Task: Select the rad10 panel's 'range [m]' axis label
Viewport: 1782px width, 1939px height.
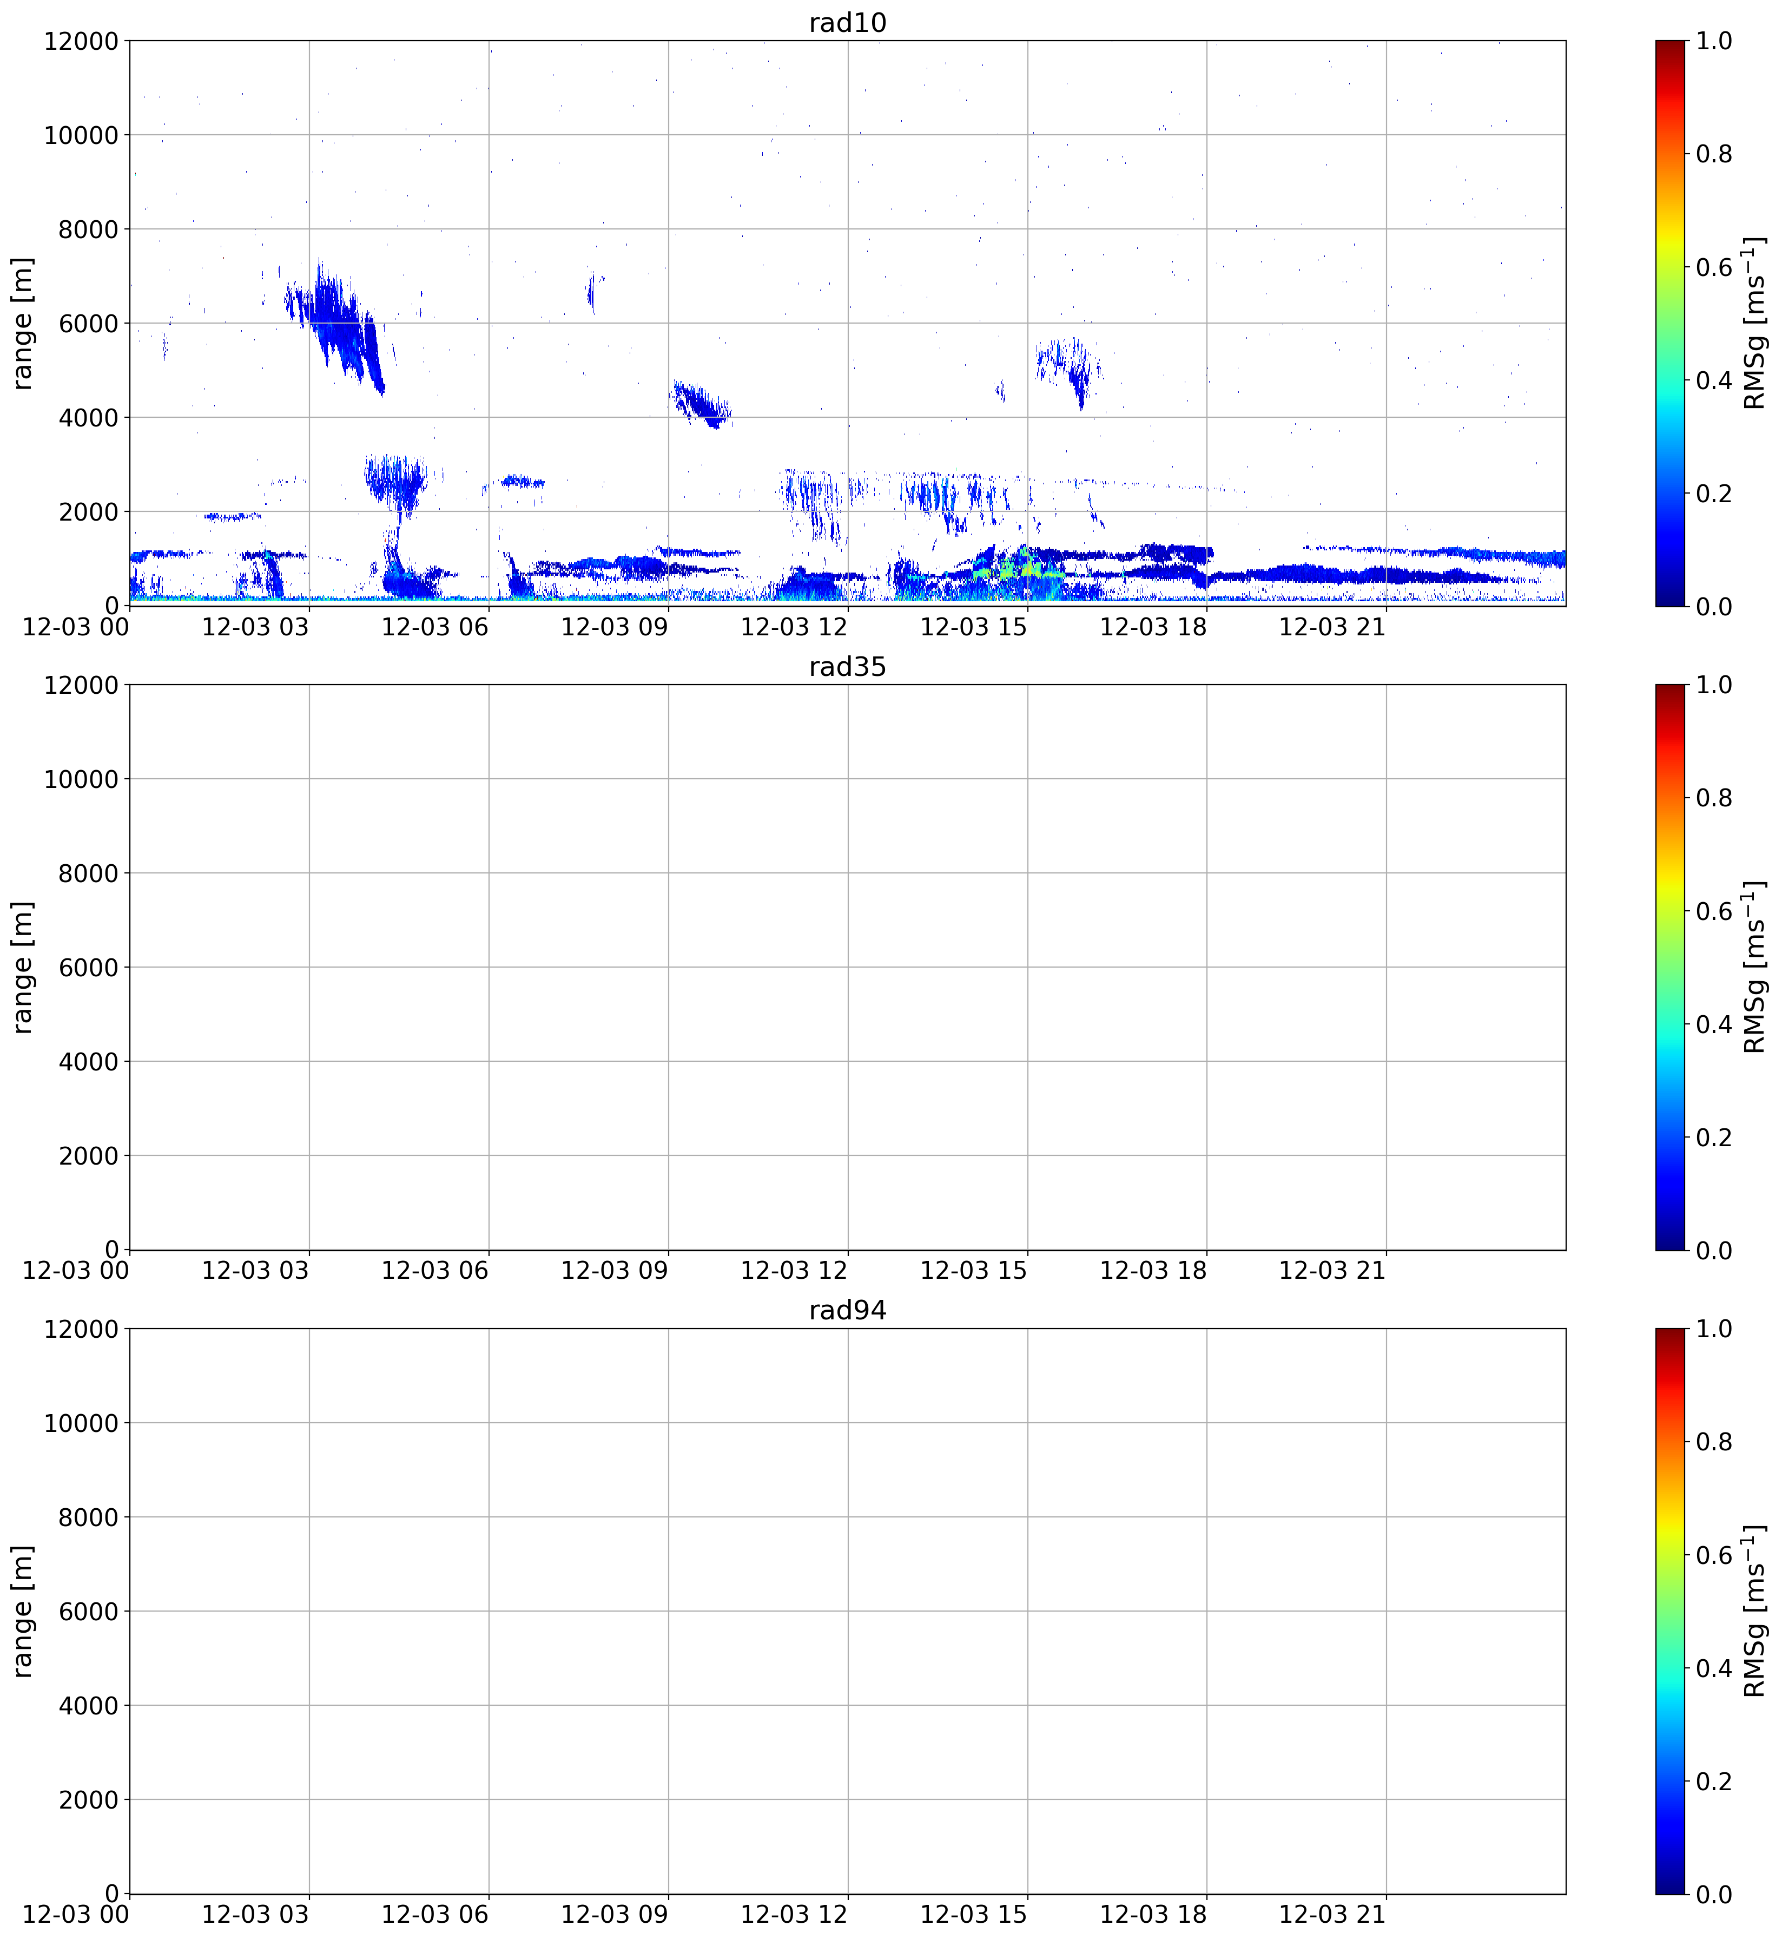Action: coord(22,323)
